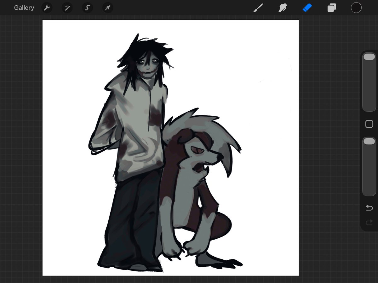Select the Eraser tool
The height and width of the screenshot is (283, 378).
307,8
